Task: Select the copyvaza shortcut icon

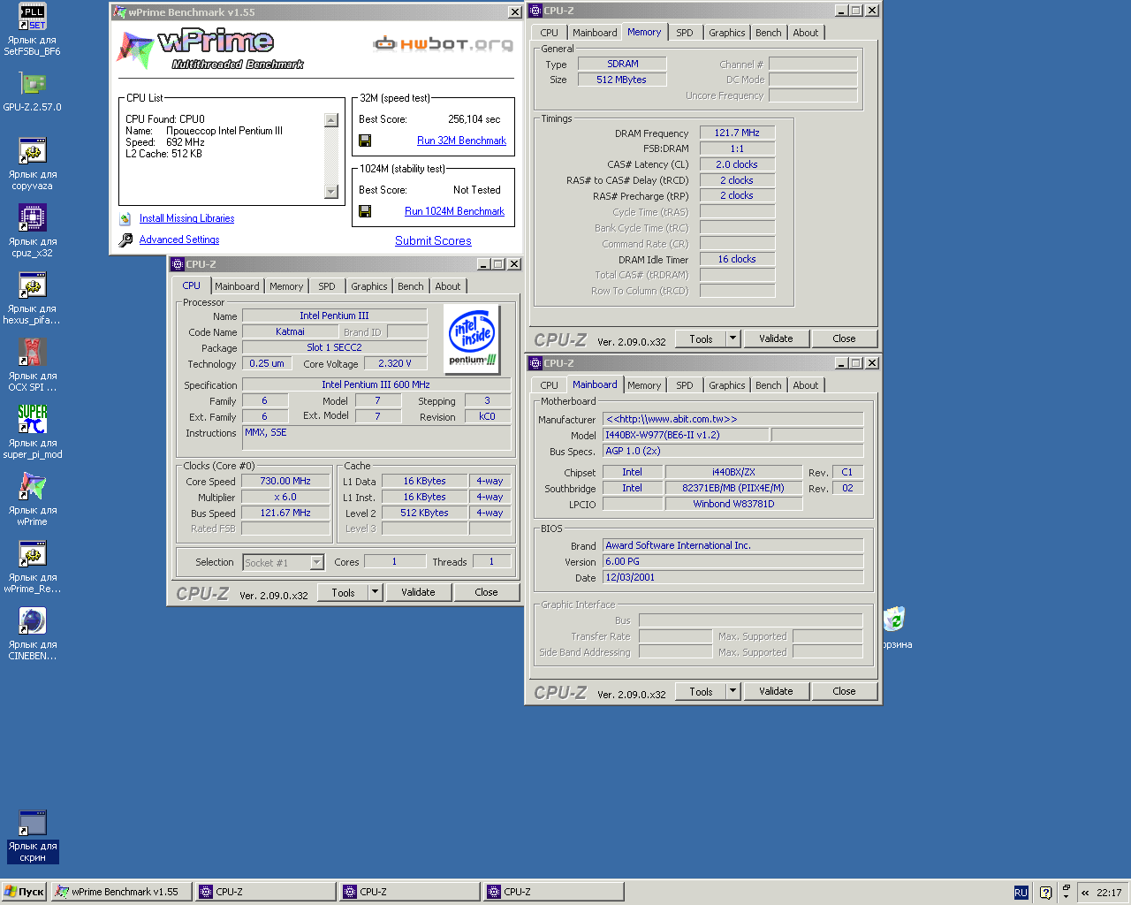Action: [x=33, y=150]
